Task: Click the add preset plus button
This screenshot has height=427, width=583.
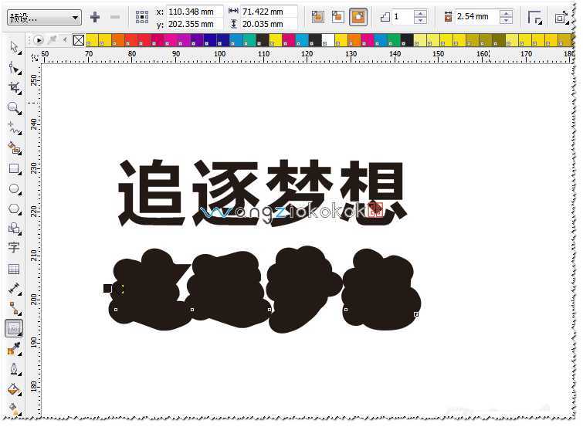Action: (x=95, y=17)
